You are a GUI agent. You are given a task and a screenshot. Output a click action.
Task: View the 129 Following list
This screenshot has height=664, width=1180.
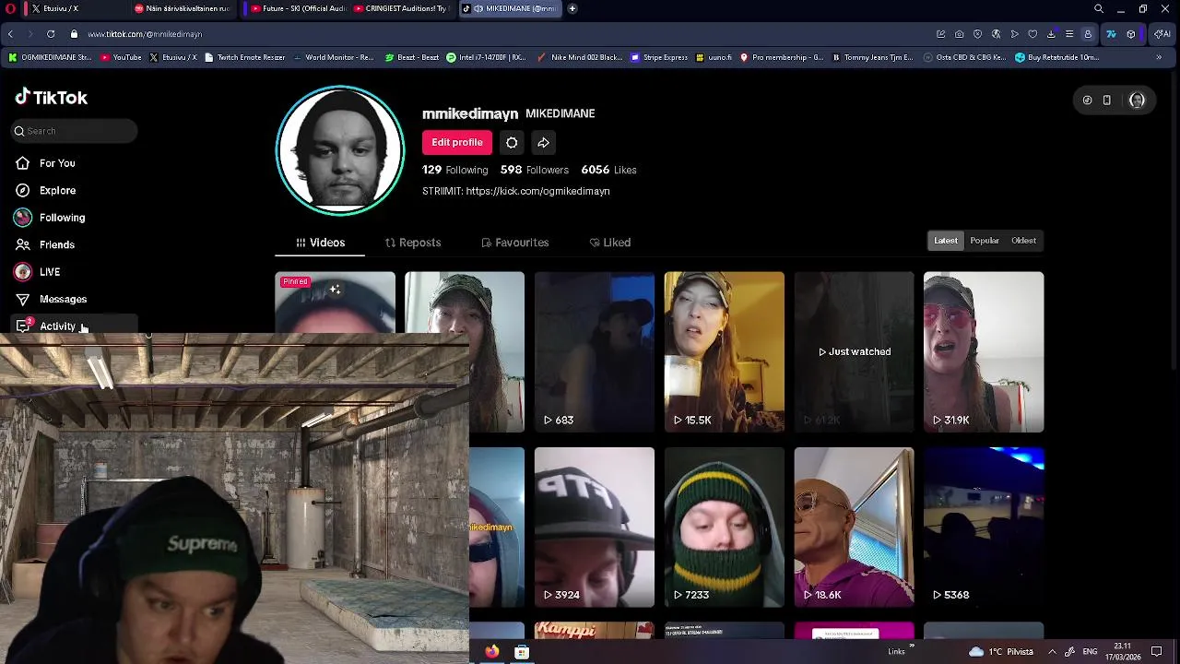[454, 170]
